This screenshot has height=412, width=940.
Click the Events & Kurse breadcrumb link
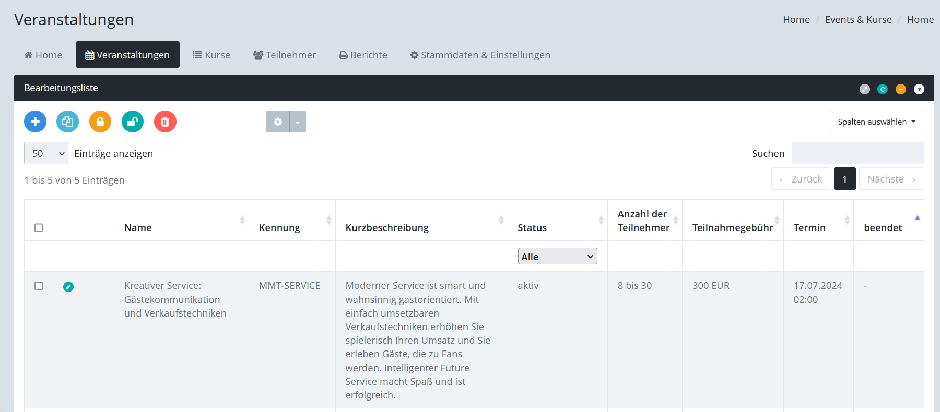858,19
